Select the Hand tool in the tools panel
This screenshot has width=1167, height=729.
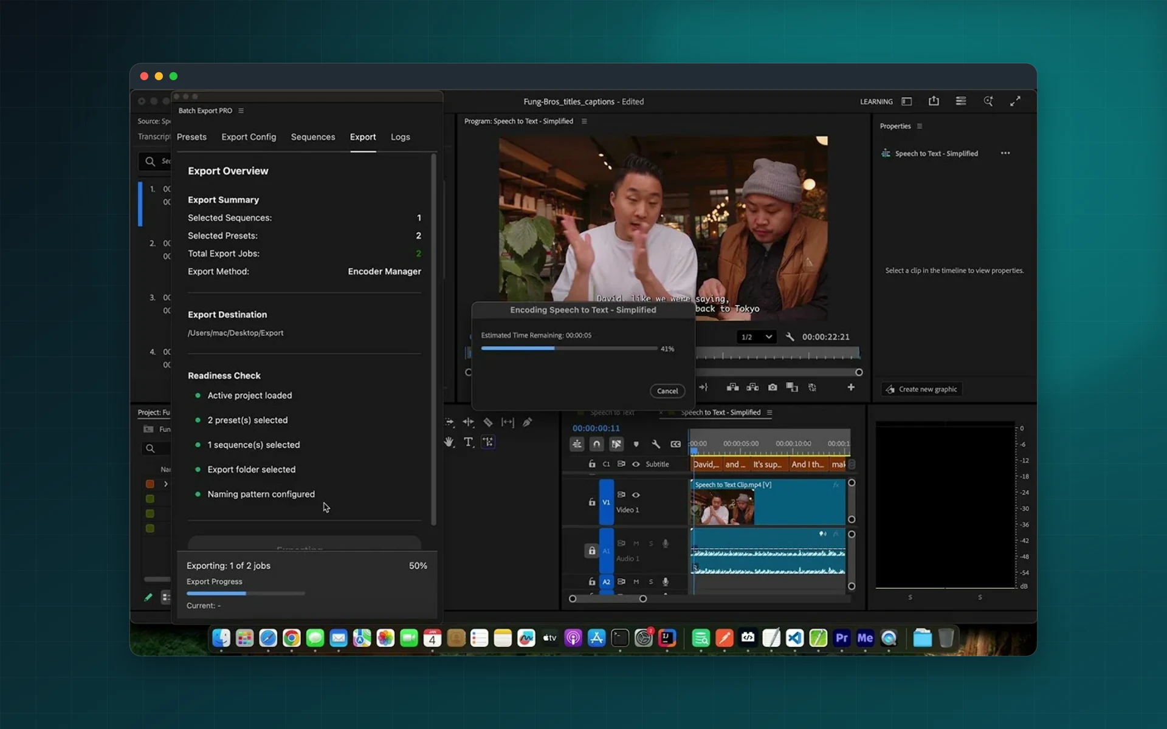pos(449,442)
